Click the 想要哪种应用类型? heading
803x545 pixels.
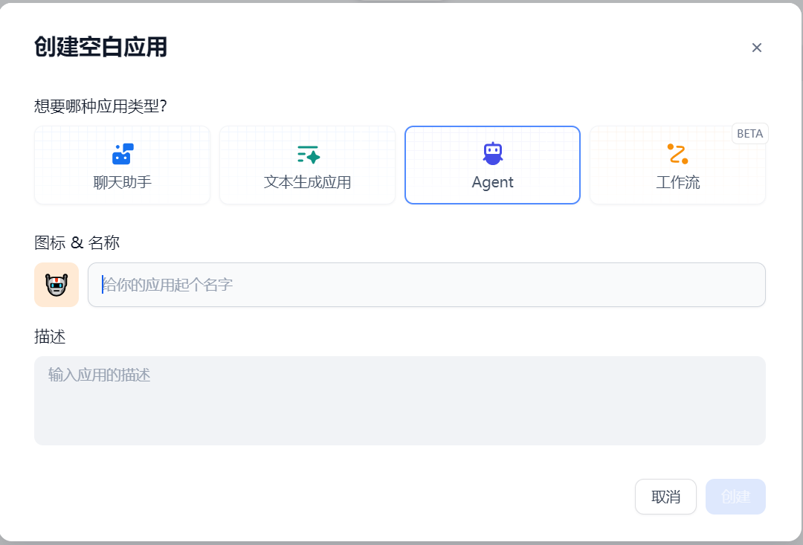[x=100, y=106]
